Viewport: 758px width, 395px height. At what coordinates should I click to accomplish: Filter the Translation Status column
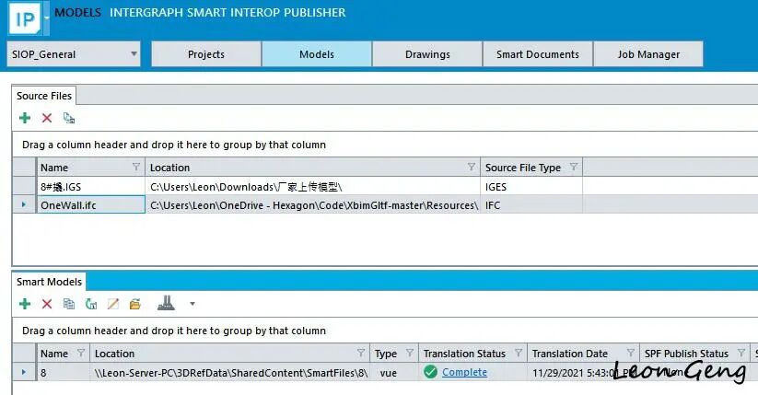[519, 353]
